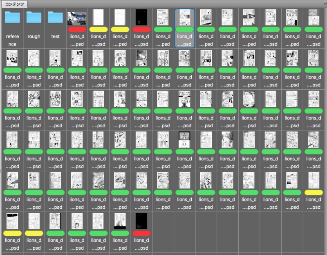The height and width of the screenshot is (255, 327).
Task: Open the test folder
Action: click(x=55, y=18)
